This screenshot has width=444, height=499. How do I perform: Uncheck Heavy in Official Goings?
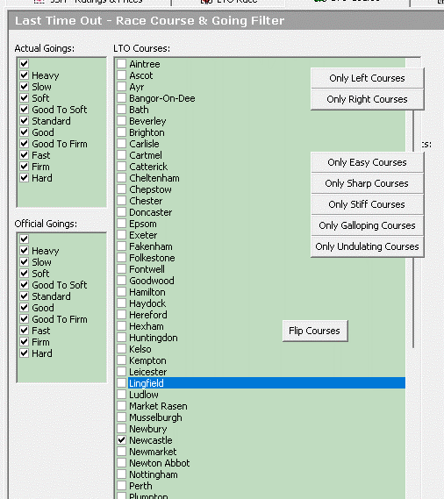(25, 251)
